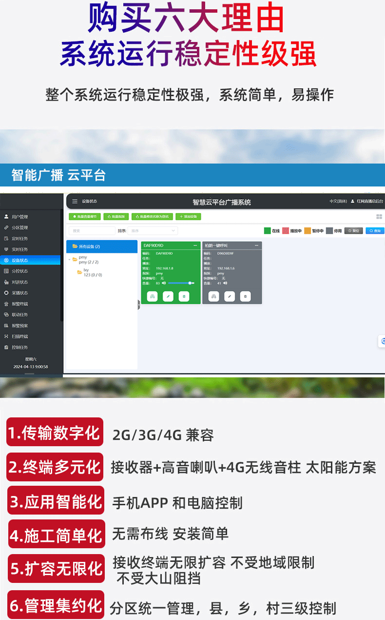Click the DAF90D9D card title
Image resolution: width=385 pixels, height=620 pixels.
pyautogui.click(x=154, y=245)
